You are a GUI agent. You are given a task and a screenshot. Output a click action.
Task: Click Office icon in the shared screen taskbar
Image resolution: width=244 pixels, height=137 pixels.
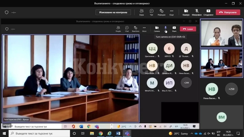tap(73, 126)
